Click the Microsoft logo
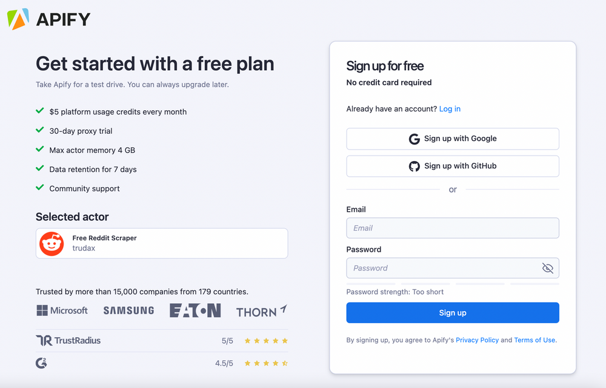The image size is (606, 388). (x=62, y=311)
